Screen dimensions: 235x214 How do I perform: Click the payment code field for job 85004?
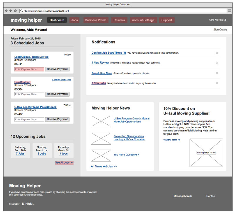tap(29, 94)
